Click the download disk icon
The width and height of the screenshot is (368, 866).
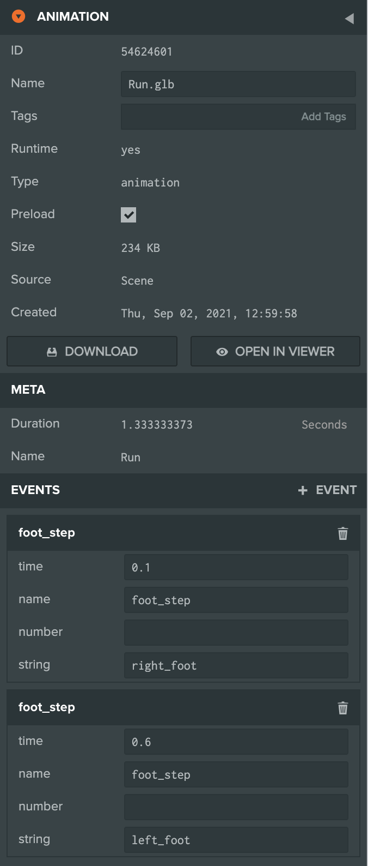52,351
